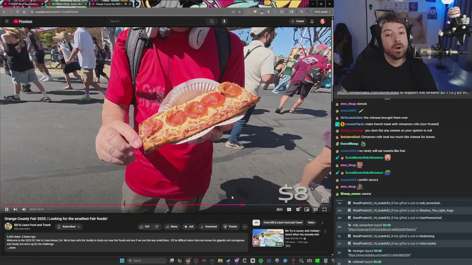Share the video
Viewport: 472px width, 265px height.
click(171, 227)
